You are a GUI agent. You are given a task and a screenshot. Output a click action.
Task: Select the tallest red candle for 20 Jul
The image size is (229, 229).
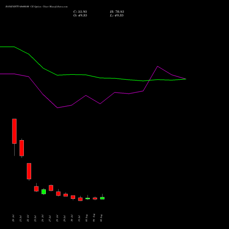click(14, 131)
